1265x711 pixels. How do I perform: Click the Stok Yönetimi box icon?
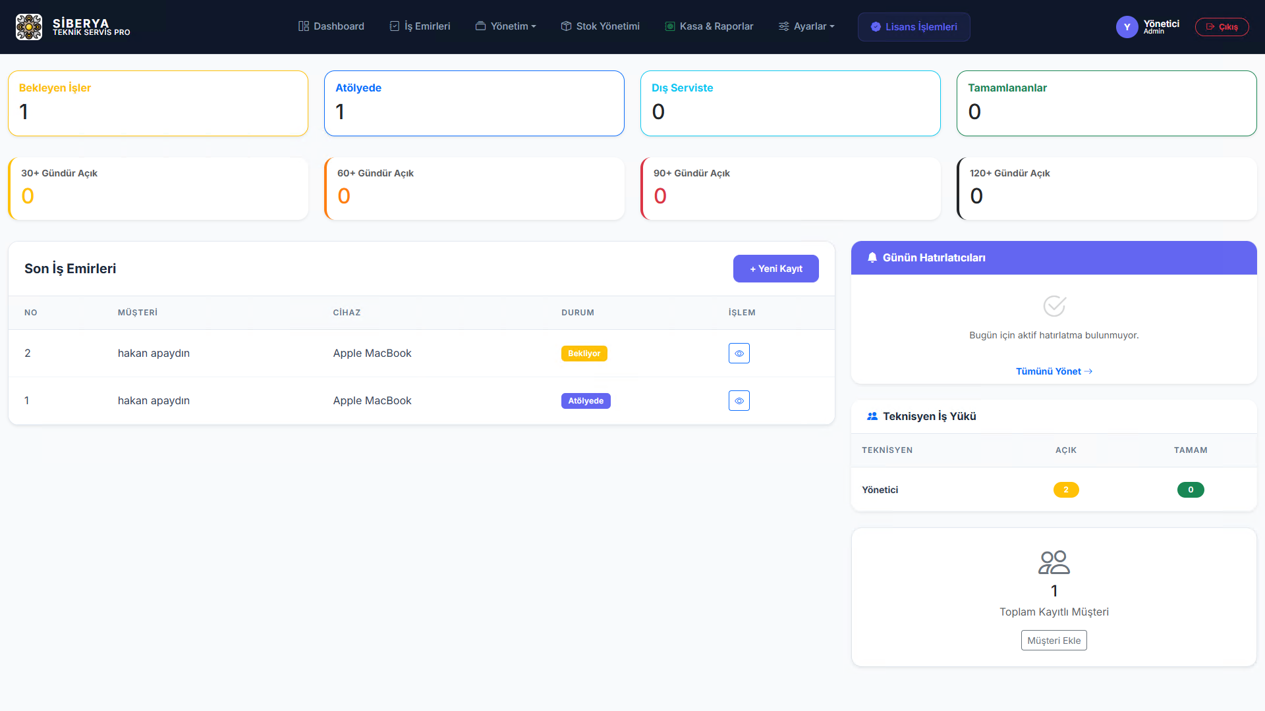click(x=566, y=26)
